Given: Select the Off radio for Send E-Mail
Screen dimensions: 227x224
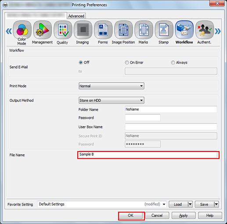Looking at the screenshot, I should coord(81,62).
